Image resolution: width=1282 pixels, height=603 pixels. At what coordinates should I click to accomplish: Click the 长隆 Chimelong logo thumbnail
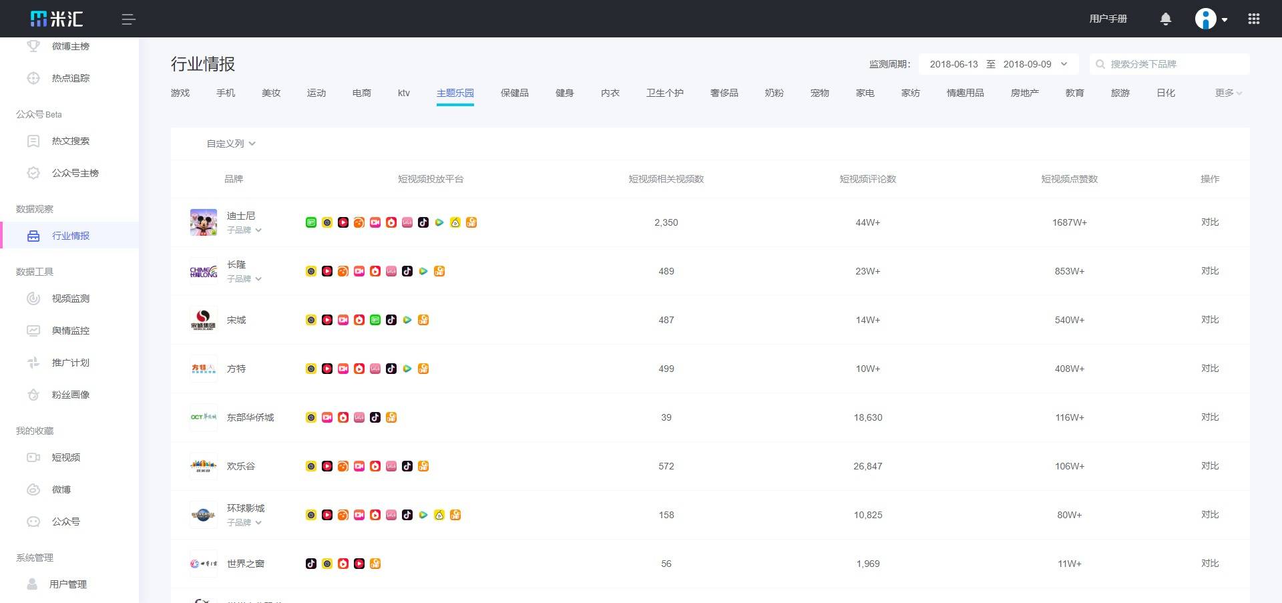point(204,271)
